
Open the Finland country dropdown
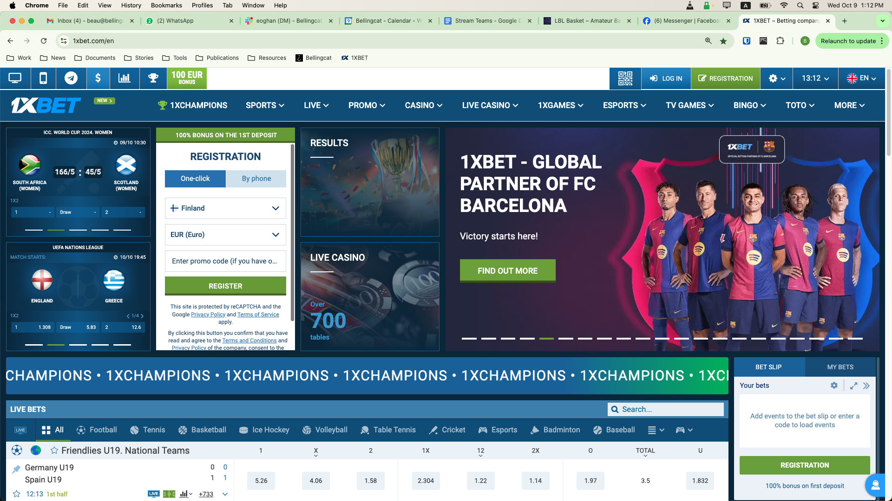click(225, 208)
